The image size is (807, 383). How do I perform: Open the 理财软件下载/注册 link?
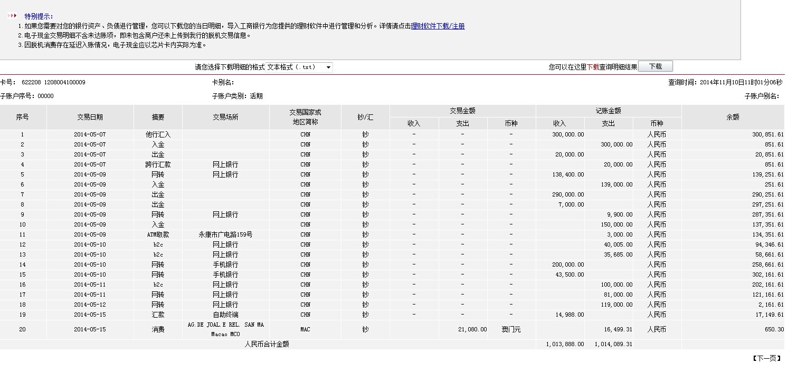(x=438, y=26)
